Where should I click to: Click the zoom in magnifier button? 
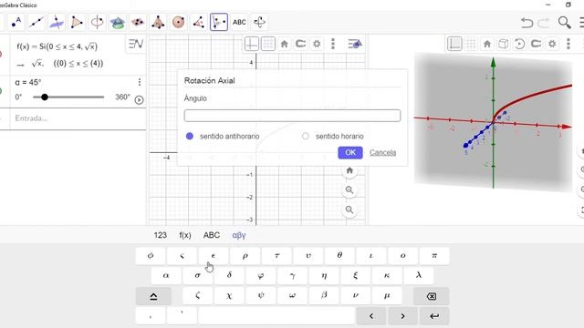[x=349, y=190]
